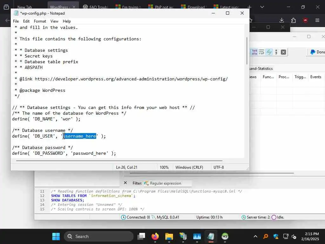
Task: Switch to the Latest support browser tab
Action: click(227, 7)
